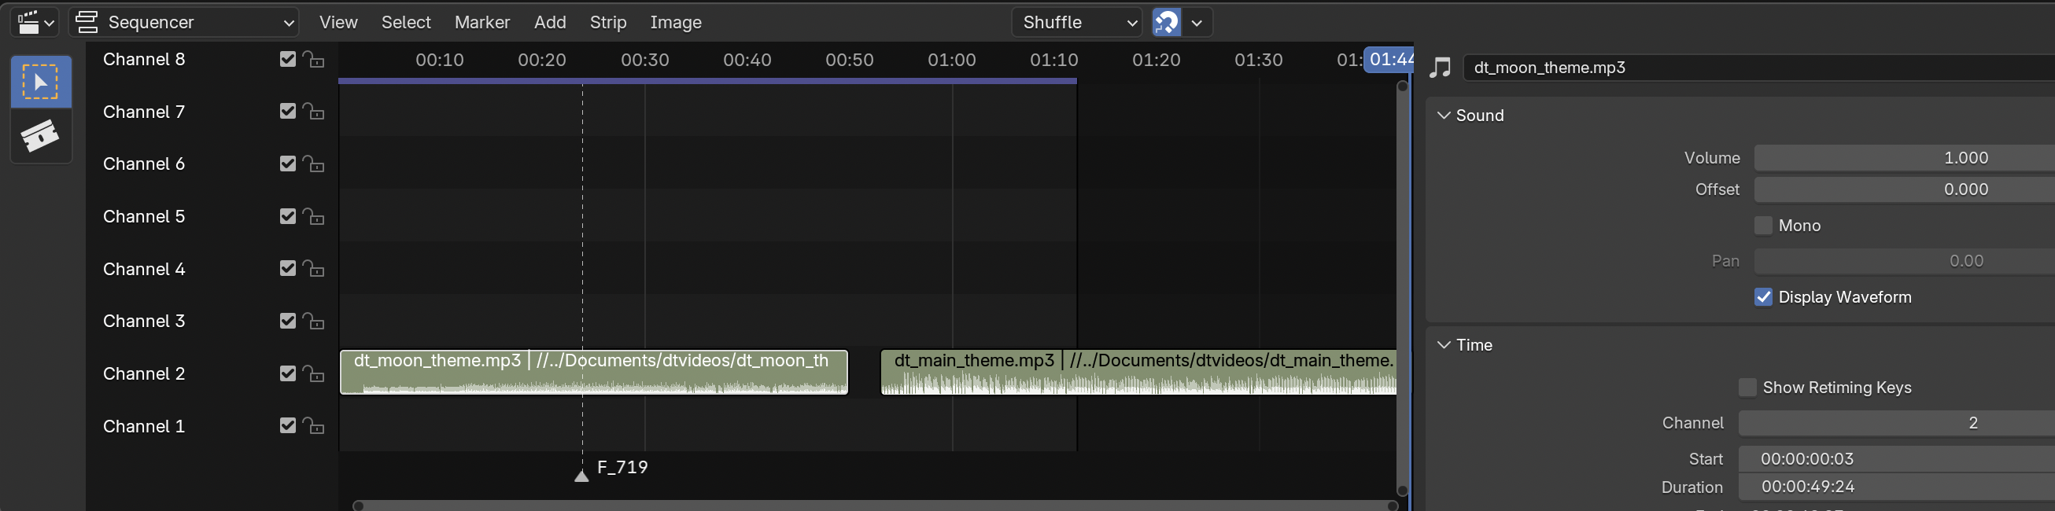Click the dt_moon_theme.mp3 strip name field
2055x511 pixels.
1759,68
